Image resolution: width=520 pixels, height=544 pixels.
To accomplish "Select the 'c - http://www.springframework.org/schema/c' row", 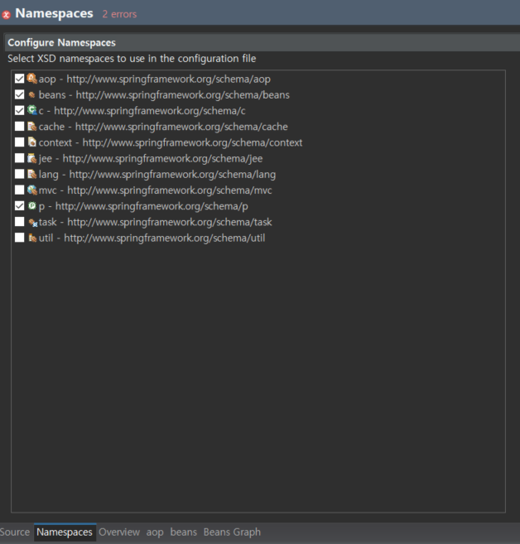I will click(142, 111).
